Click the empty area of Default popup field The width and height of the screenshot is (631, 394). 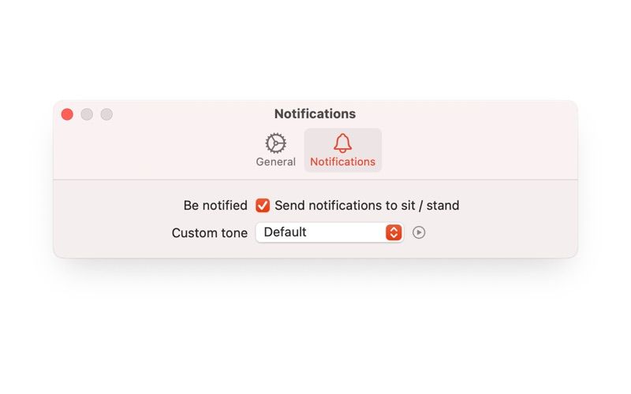tap(346, 232)
